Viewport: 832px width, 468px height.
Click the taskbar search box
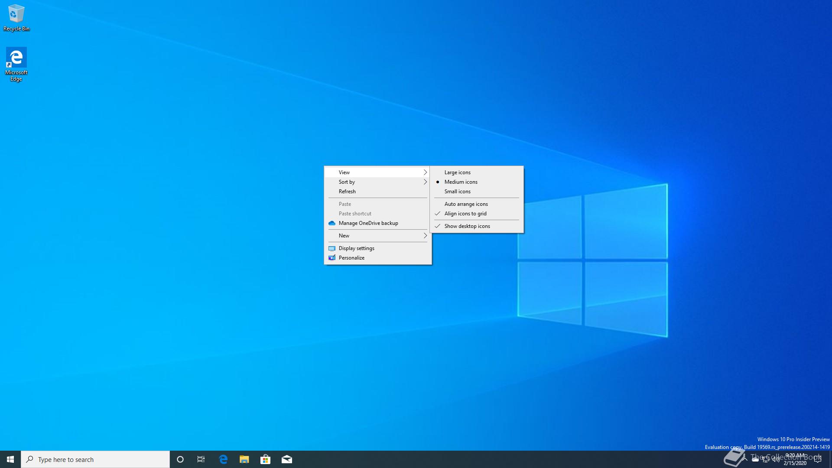point(95,459)
